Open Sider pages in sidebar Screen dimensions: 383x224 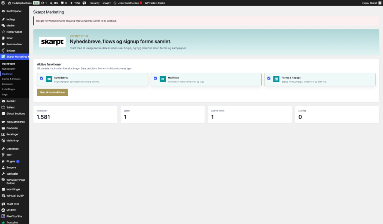[15, 38]
